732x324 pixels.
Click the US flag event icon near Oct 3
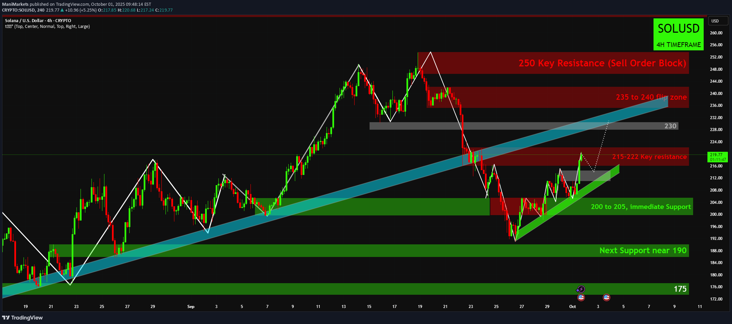pyautogui.click(x=606, y=297)
